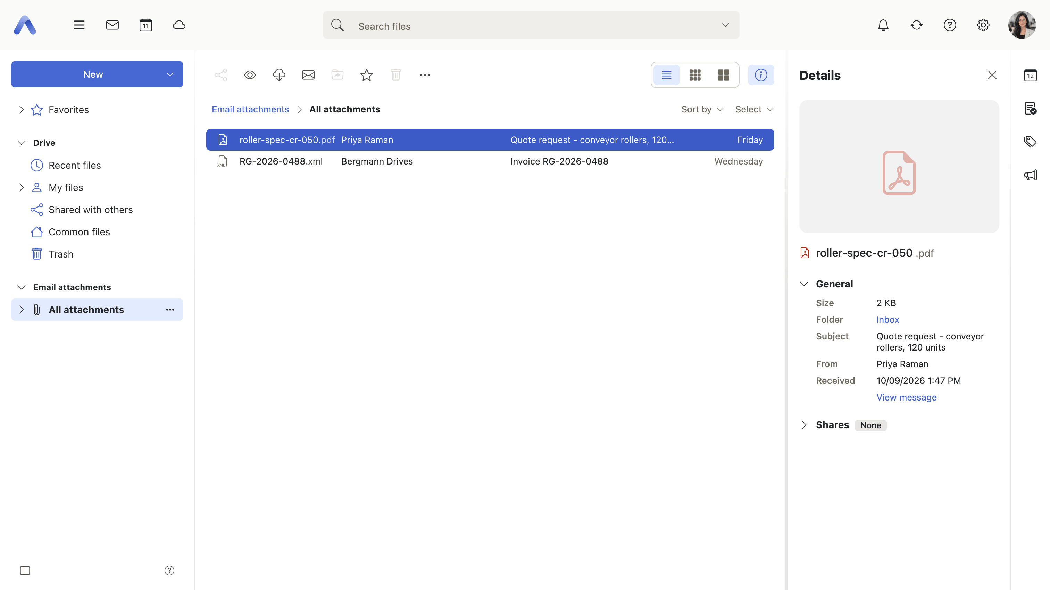Collapse the Drive section
The width and height of the screenshot is (1050, 590).
22,143
